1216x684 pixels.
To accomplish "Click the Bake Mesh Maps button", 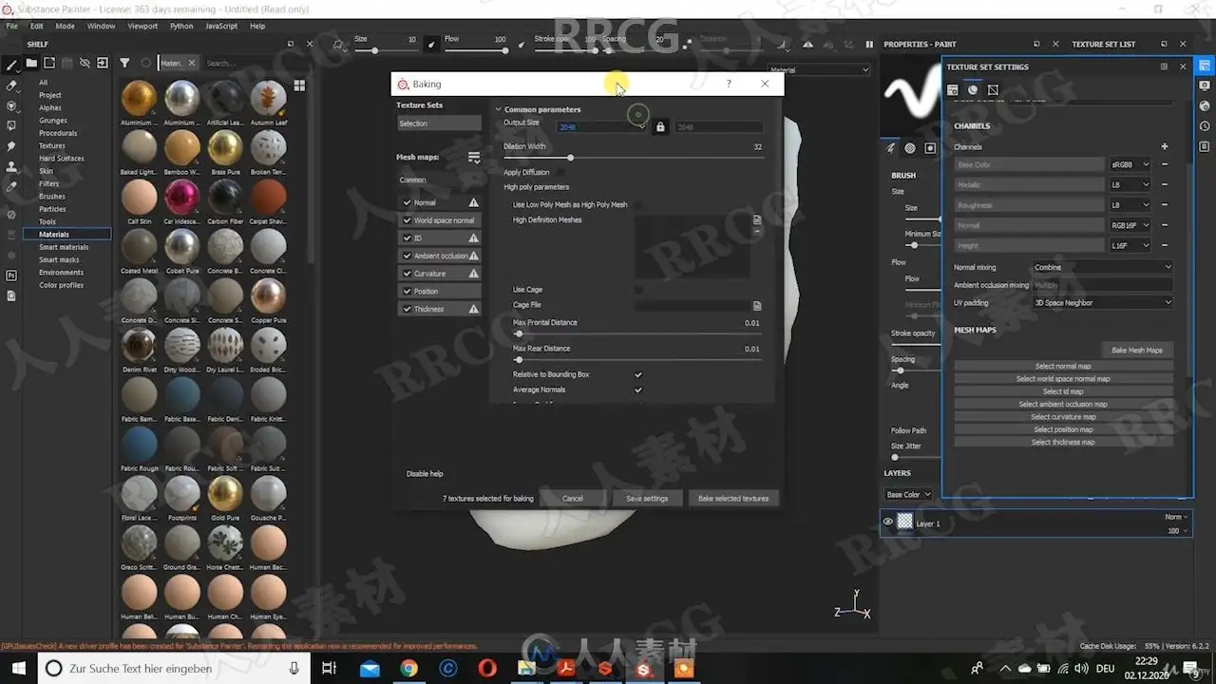I will 1137,350.
